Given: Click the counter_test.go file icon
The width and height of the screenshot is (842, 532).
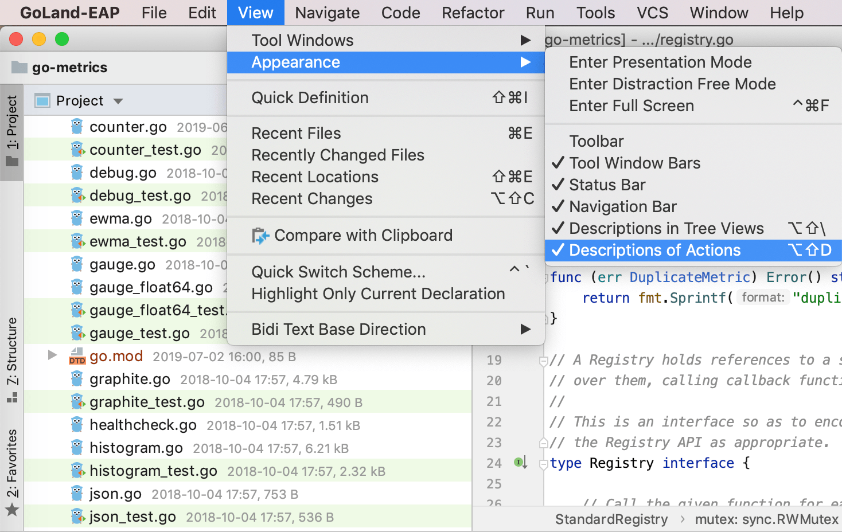Looking at the screenshot, I should point(77,149).
